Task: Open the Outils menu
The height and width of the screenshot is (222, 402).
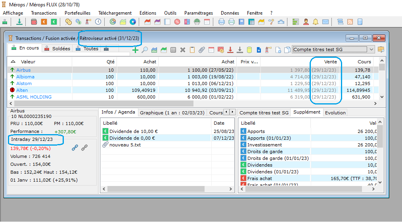Action: 170,13
